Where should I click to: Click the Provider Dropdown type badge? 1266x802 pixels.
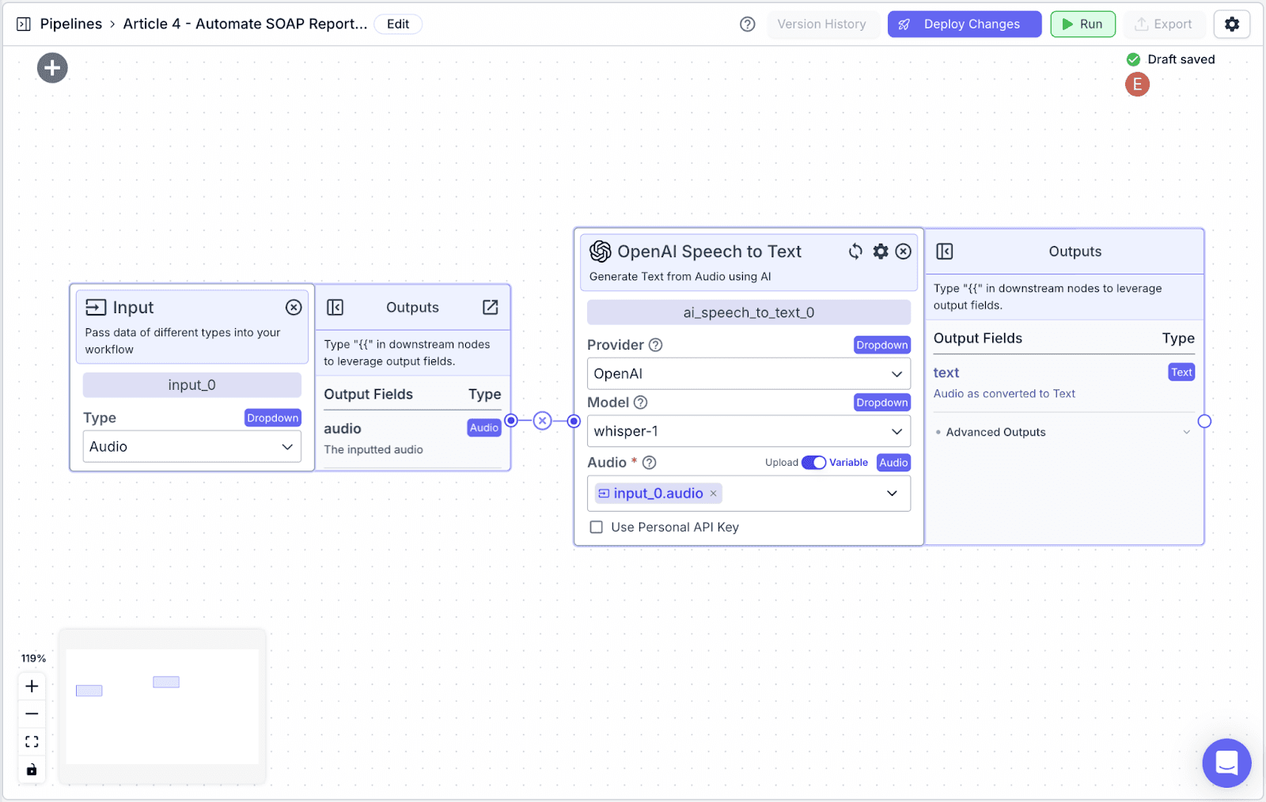[x=881, y=345]
